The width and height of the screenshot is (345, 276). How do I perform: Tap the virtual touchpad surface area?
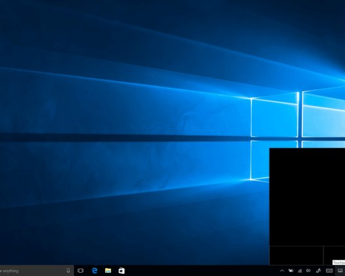(x=308, y=197)
